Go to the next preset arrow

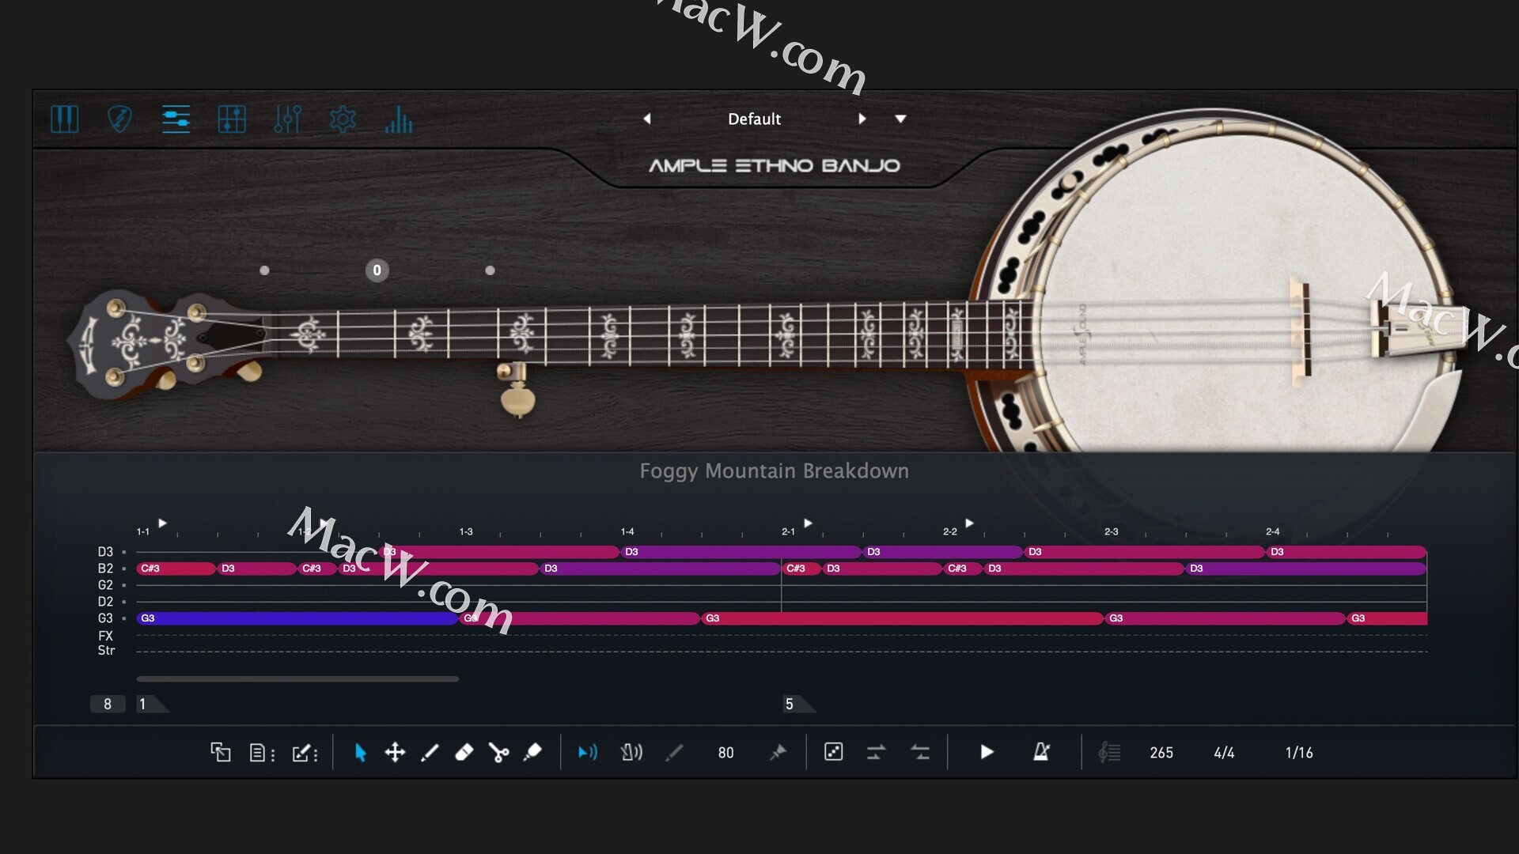[x=862, y=119]
